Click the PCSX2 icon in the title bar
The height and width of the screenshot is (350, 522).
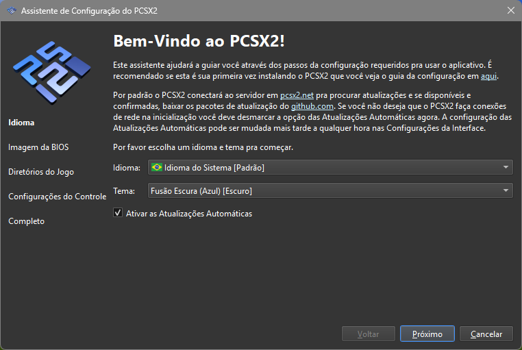tap(11, 10)
